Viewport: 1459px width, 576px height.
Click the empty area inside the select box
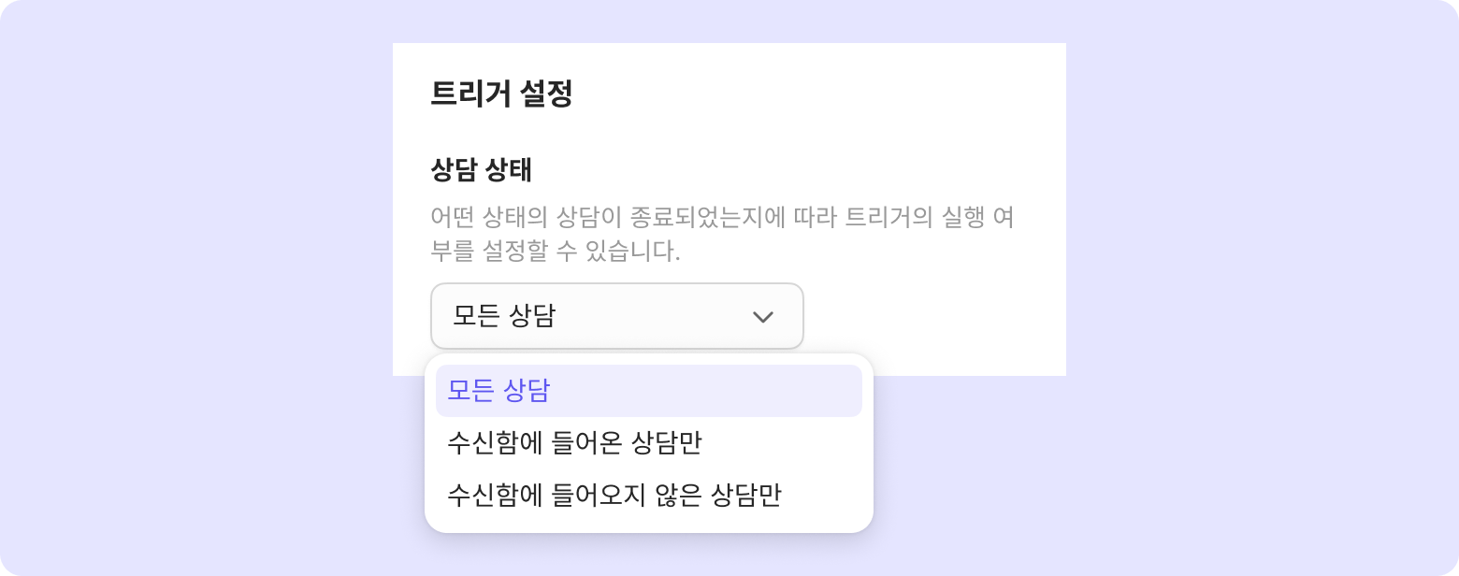coord(655,316)
